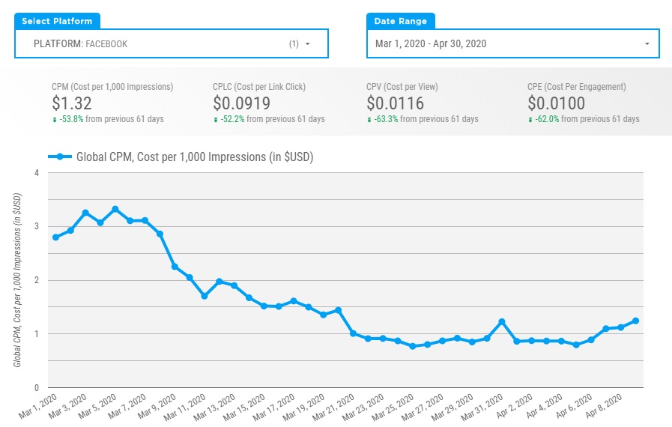
Task: Click the Date Range label tab
Action: 401,21
